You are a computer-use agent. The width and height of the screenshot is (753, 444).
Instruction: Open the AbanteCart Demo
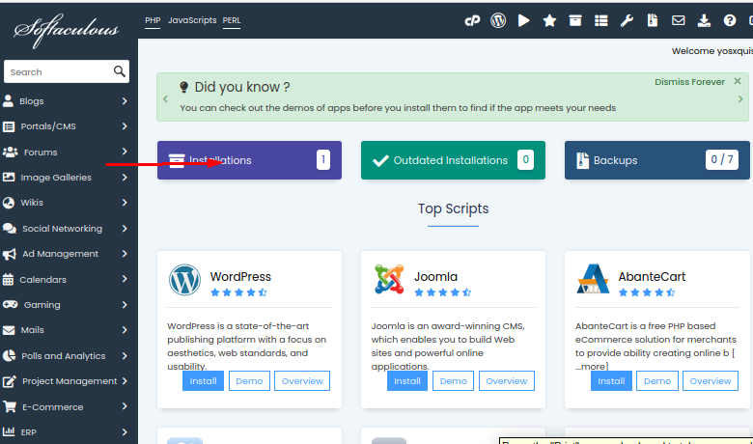(657, 381)
